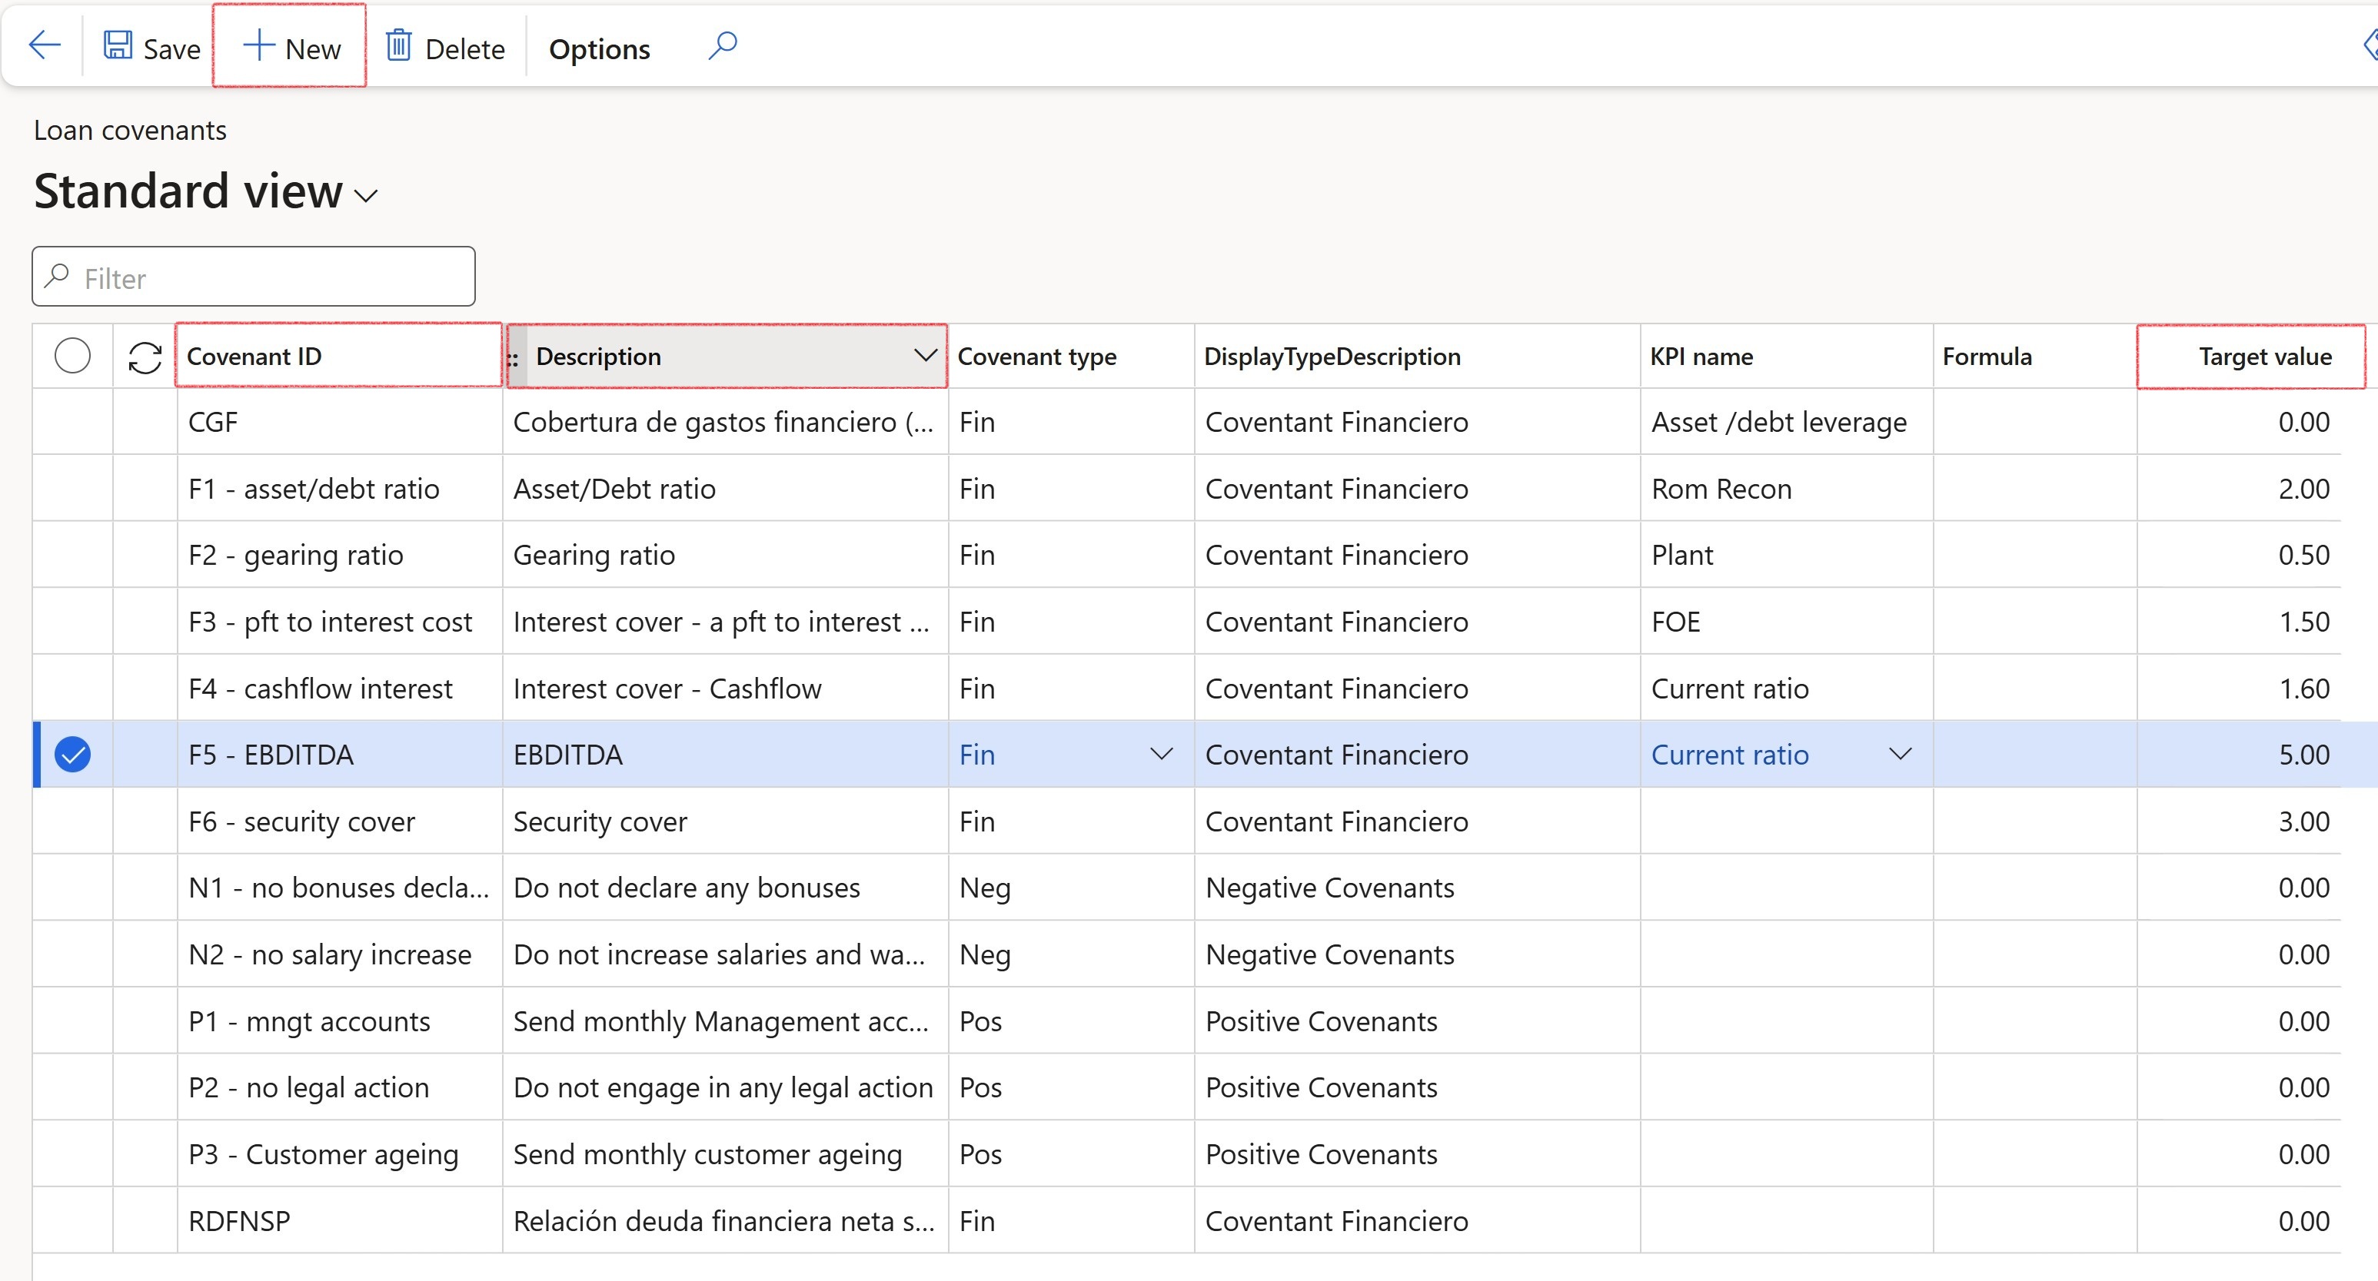Image resolution: width=2378 pixels, height=1281 pixels.
Task: Click target value 1.50 cell
Action: (x=2239, y=622)
